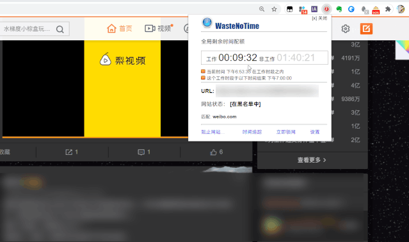Open the extension with the SOS badge
The width and height of the screenshot is (409, 242).
[376, 10]
